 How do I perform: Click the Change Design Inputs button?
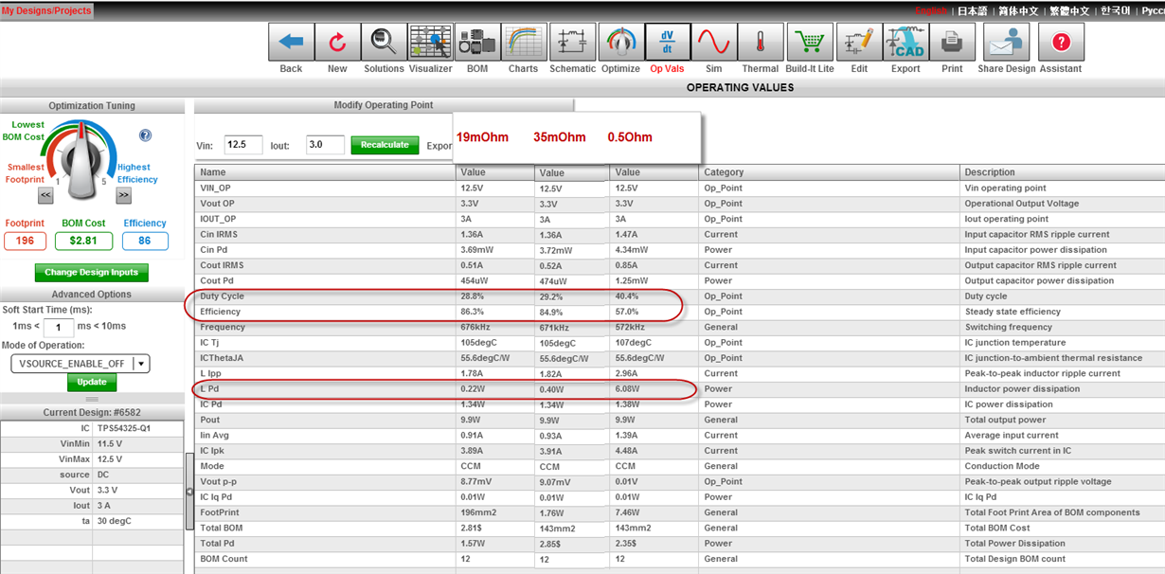click(x=91, y=272)
